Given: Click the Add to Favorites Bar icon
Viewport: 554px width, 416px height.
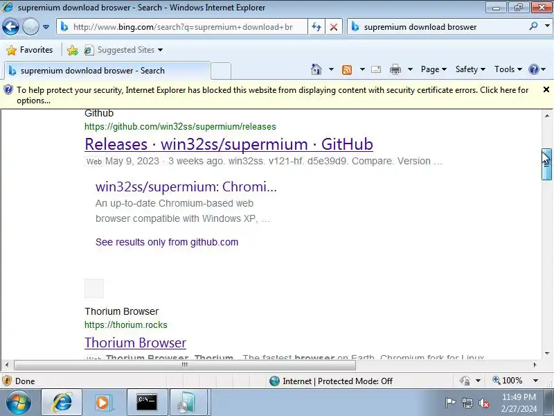Looking at the screenshot, I should coord(73,50).
